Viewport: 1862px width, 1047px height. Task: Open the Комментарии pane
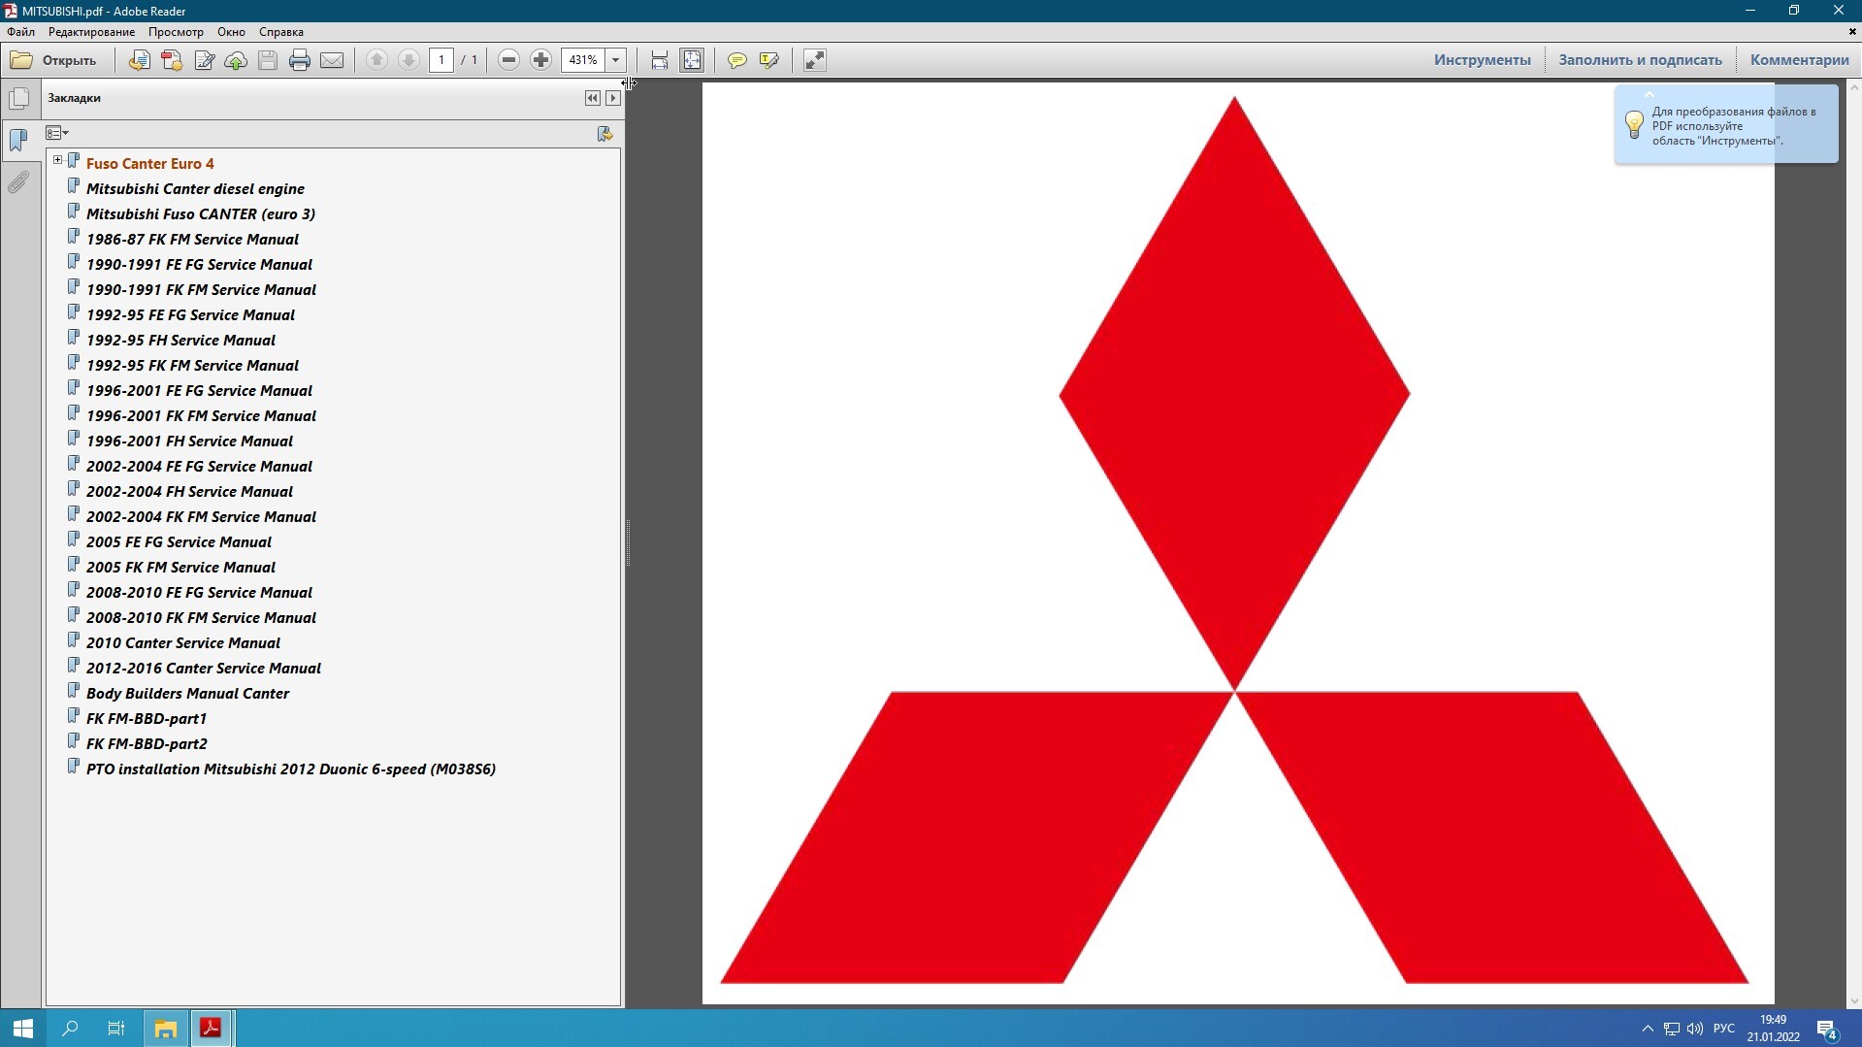(1799, 60)
